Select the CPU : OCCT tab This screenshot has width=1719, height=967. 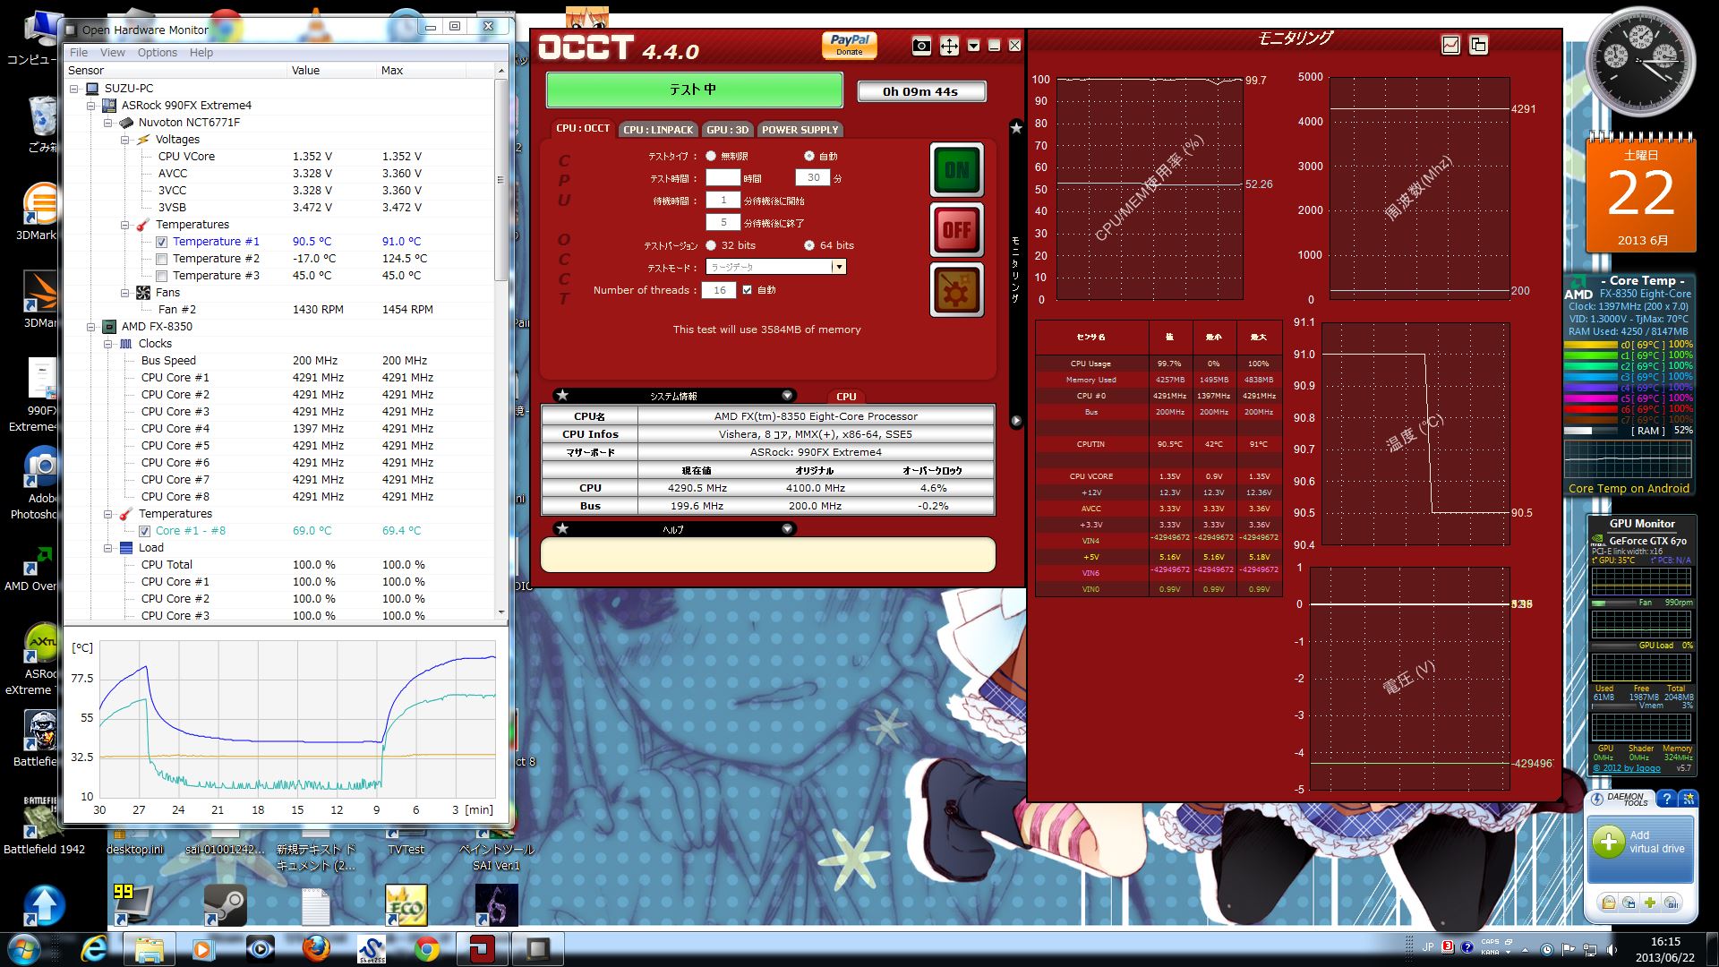583,128
